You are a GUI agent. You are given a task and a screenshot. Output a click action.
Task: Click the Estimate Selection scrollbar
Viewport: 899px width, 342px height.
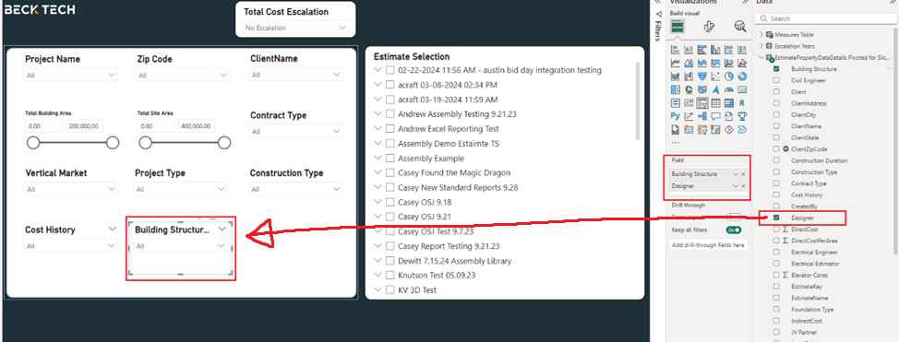pos(638,100)
